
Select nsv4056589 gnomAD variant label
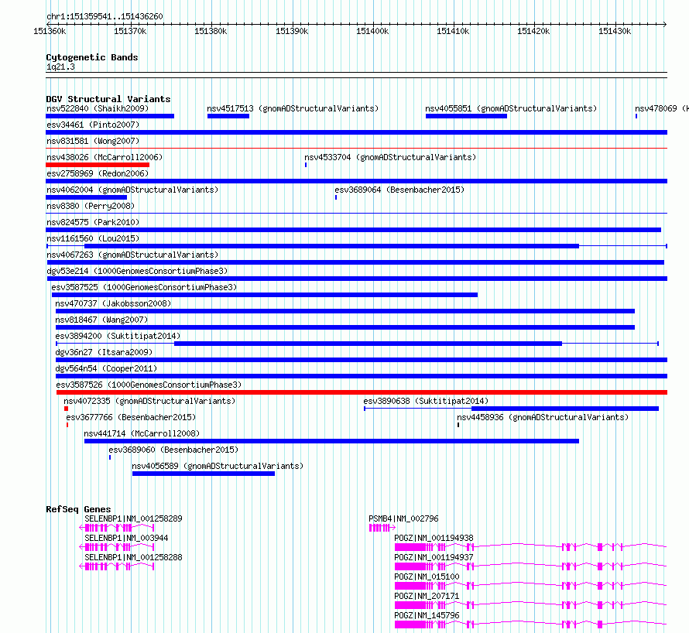click(x=218, y=466)
